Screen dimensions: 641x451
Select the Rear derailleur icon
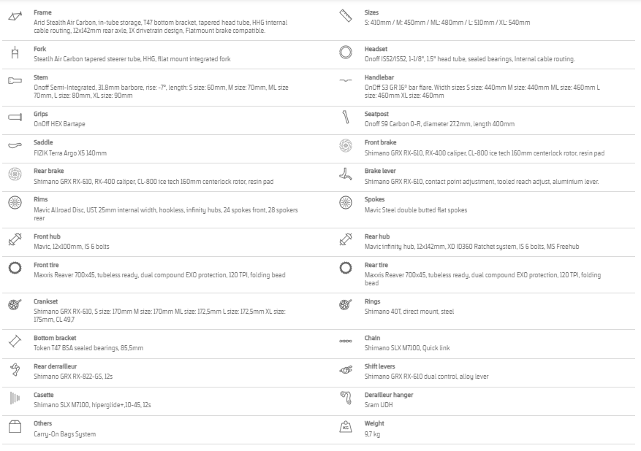(x=15, y=370)
